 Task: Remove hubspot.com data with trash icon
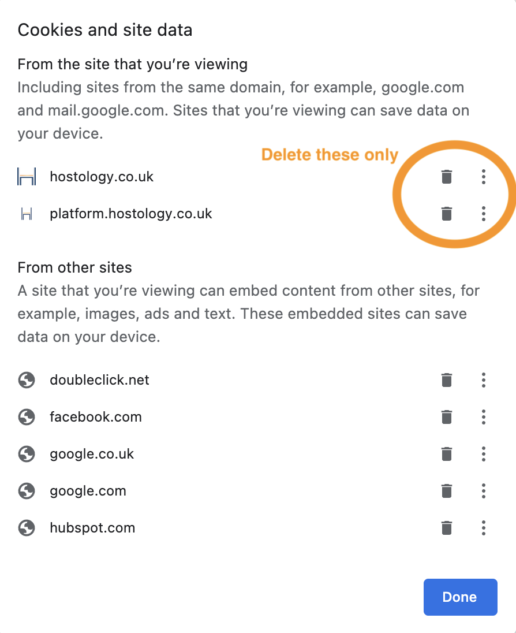pos(446,528)
